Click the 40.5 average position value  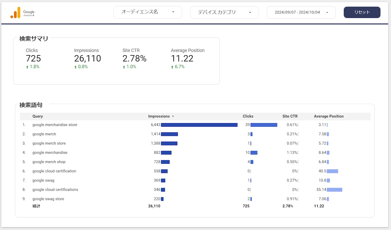pyautogui.click(x=322, y=171)
